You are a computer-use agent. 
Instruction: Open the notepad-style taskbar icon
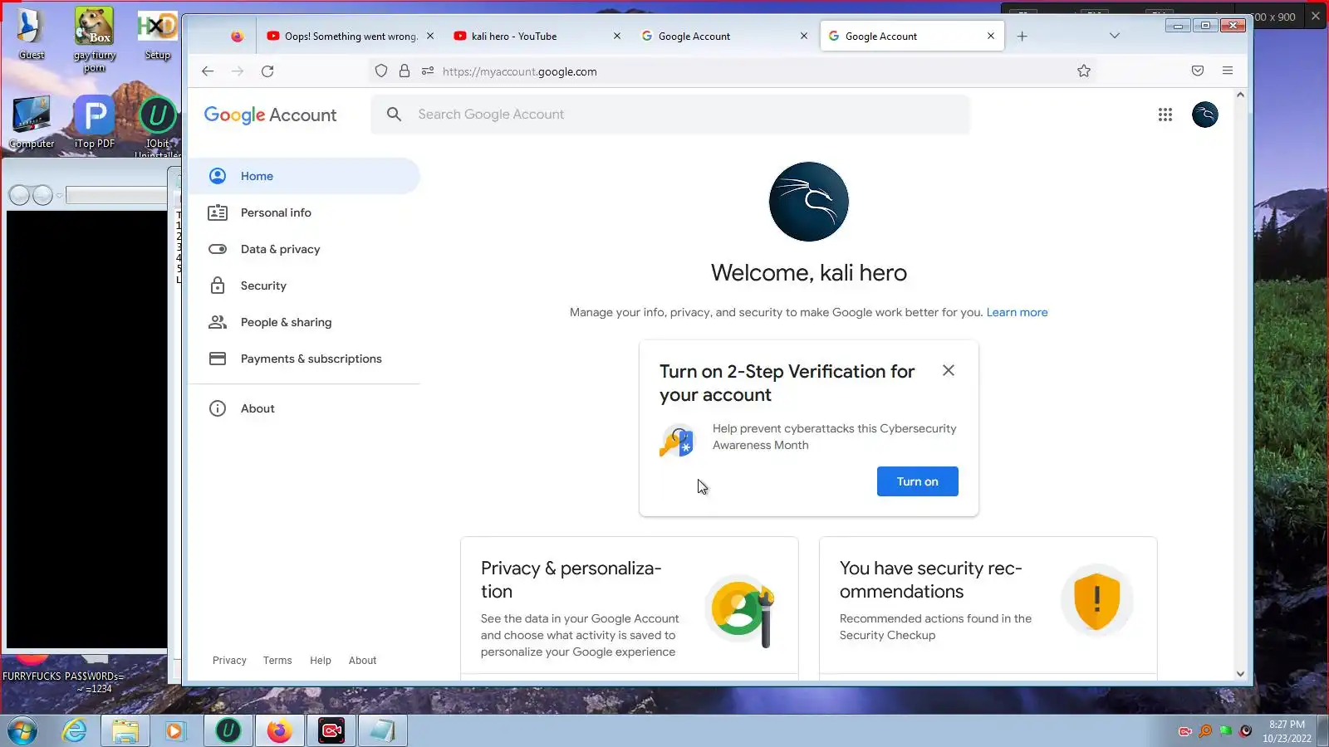pos(383,730)
